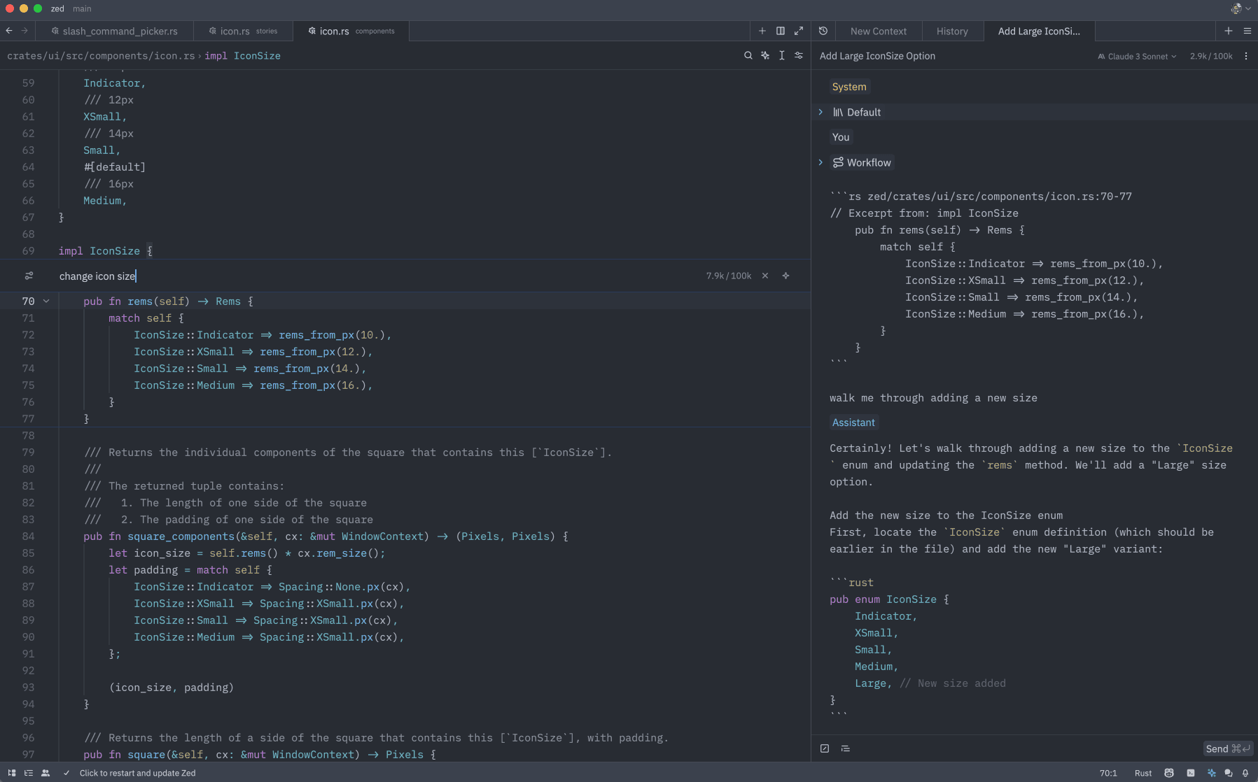The width and height of the screenshot is (1258, 782).
Task: Dismiss the inline assist prompt
Action: click(765, 276)
